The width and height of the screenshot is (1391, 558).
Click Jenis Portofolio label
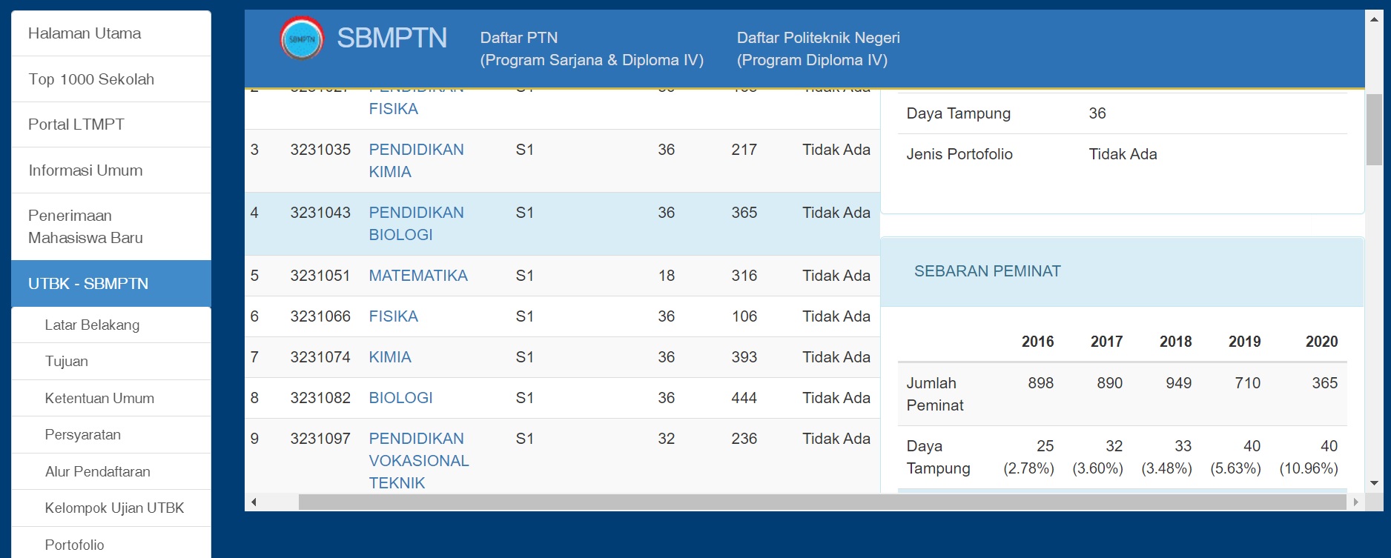coord(959,154)
